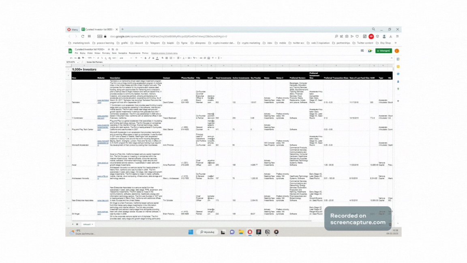Open the text rotation dropdown

195,58
